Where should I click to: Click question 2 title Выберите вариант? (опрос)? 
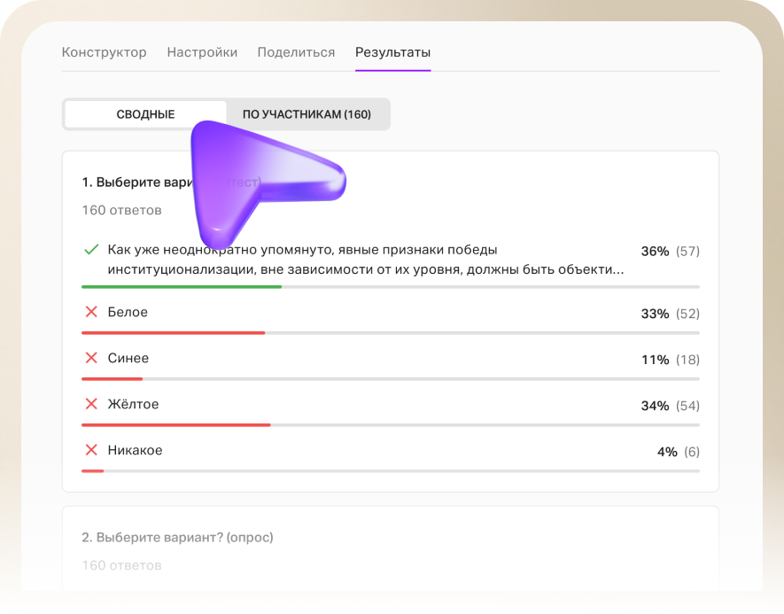click(177, 537)
